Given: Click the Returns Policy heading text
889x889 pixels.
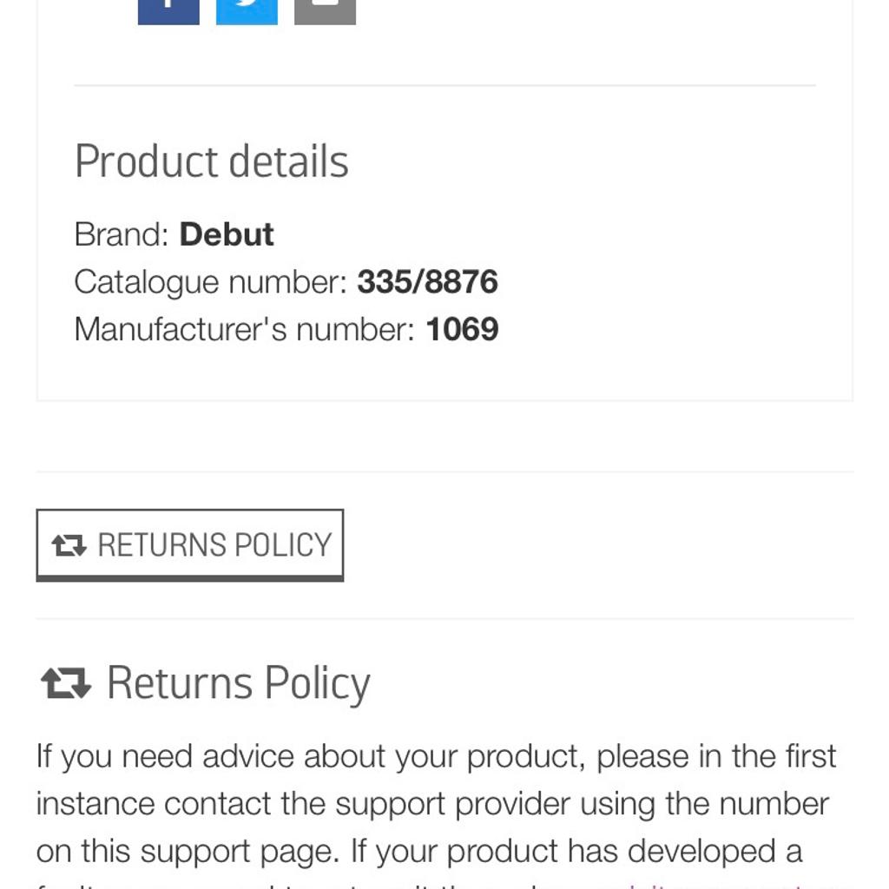Looking at the screenshot, I should pos(238,682).
